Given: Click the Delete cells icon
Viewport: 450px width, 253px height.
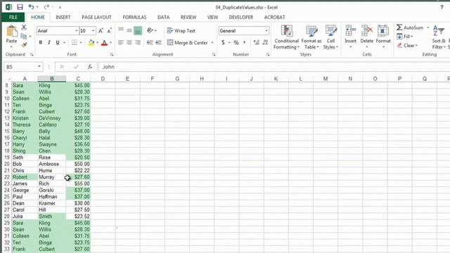Looking at the screenshot, I should (367, 30).
